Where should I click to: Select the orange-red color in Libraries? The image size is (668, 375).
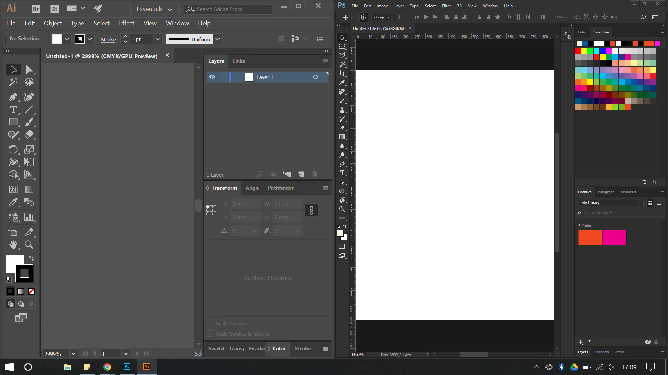pos(590,237)
